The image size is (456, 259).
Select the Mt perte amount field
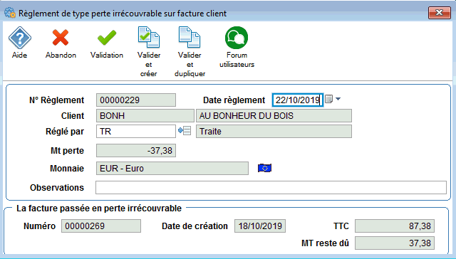pyautogui.click(x=136, y=151)
